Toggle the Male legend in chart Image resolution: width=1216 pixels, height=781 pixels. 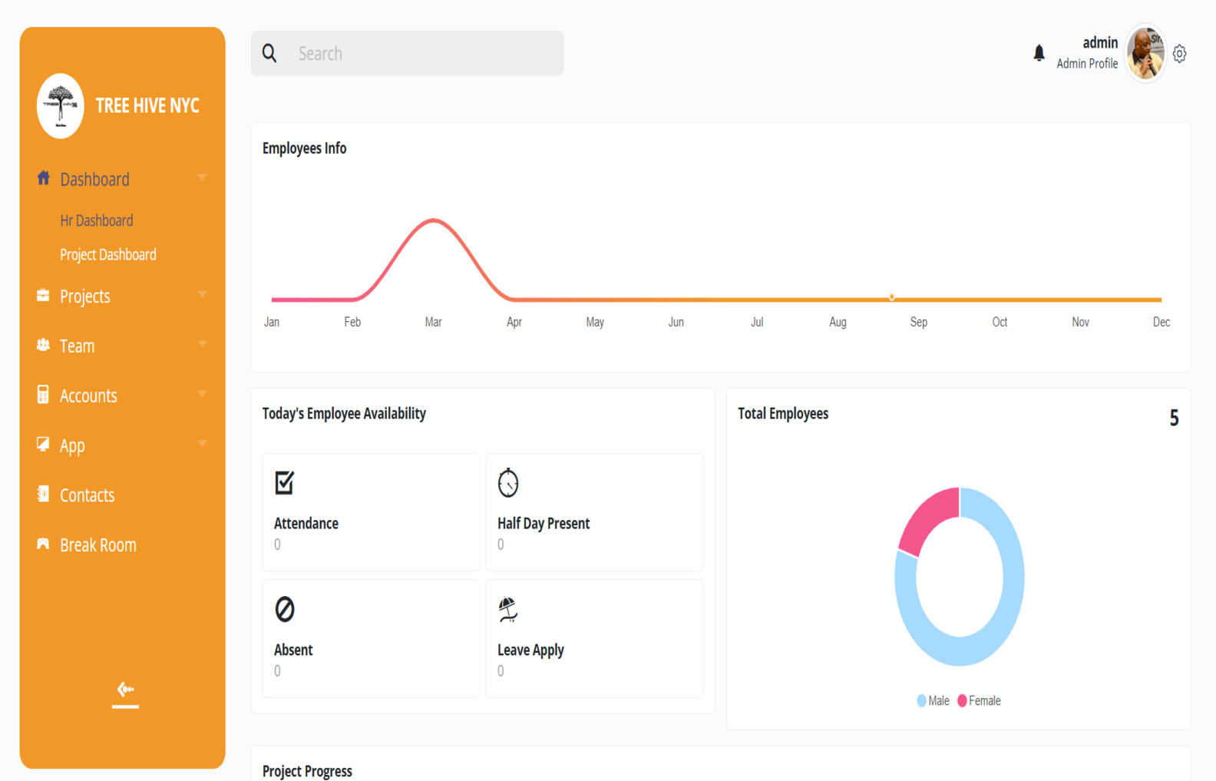[x=933, y=700]
